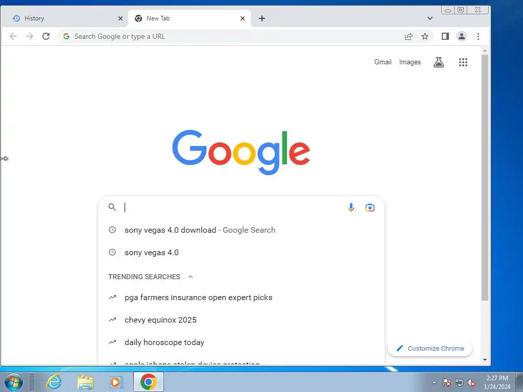523x392 pixels.
Task: Toggle the Chrome side panel
Action: [445, 36]
